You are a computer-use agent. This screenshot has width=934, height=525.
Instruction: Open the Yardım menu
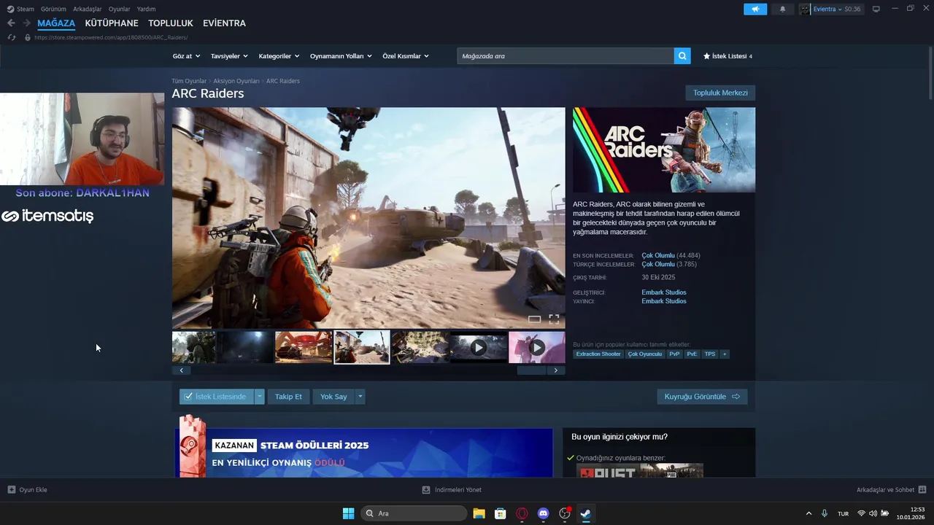click(x=146, y=9)
